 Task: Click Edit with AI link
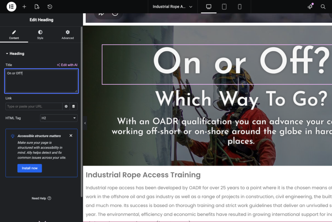[x=67, y=65]
